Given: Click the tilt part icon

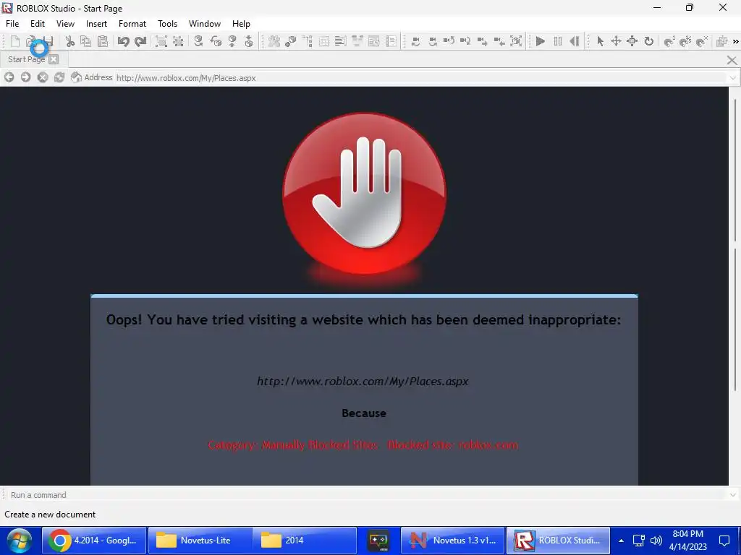Looking at the screenshot, I should pos(216,41).
